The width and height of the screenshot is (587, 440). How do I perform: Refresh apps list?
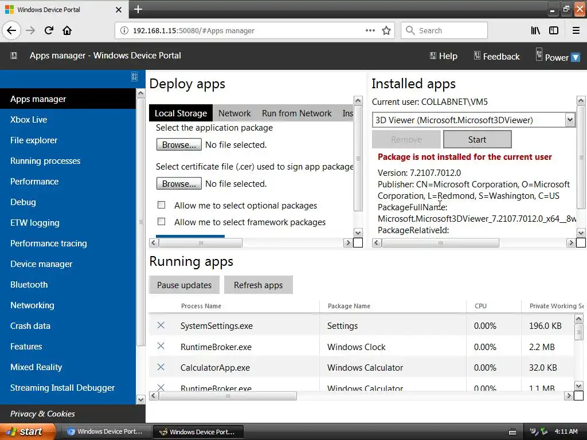(x=259, y=285)
